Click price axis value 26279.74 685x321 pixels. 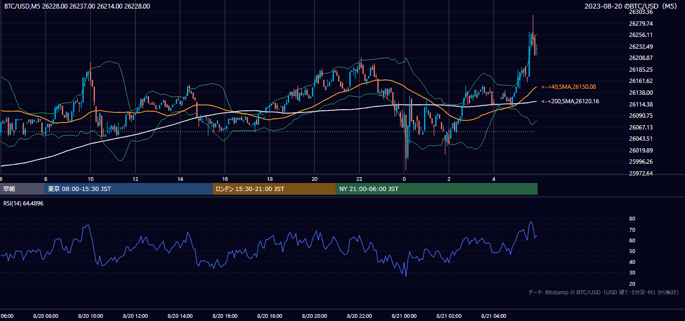(x=641, y=24)
